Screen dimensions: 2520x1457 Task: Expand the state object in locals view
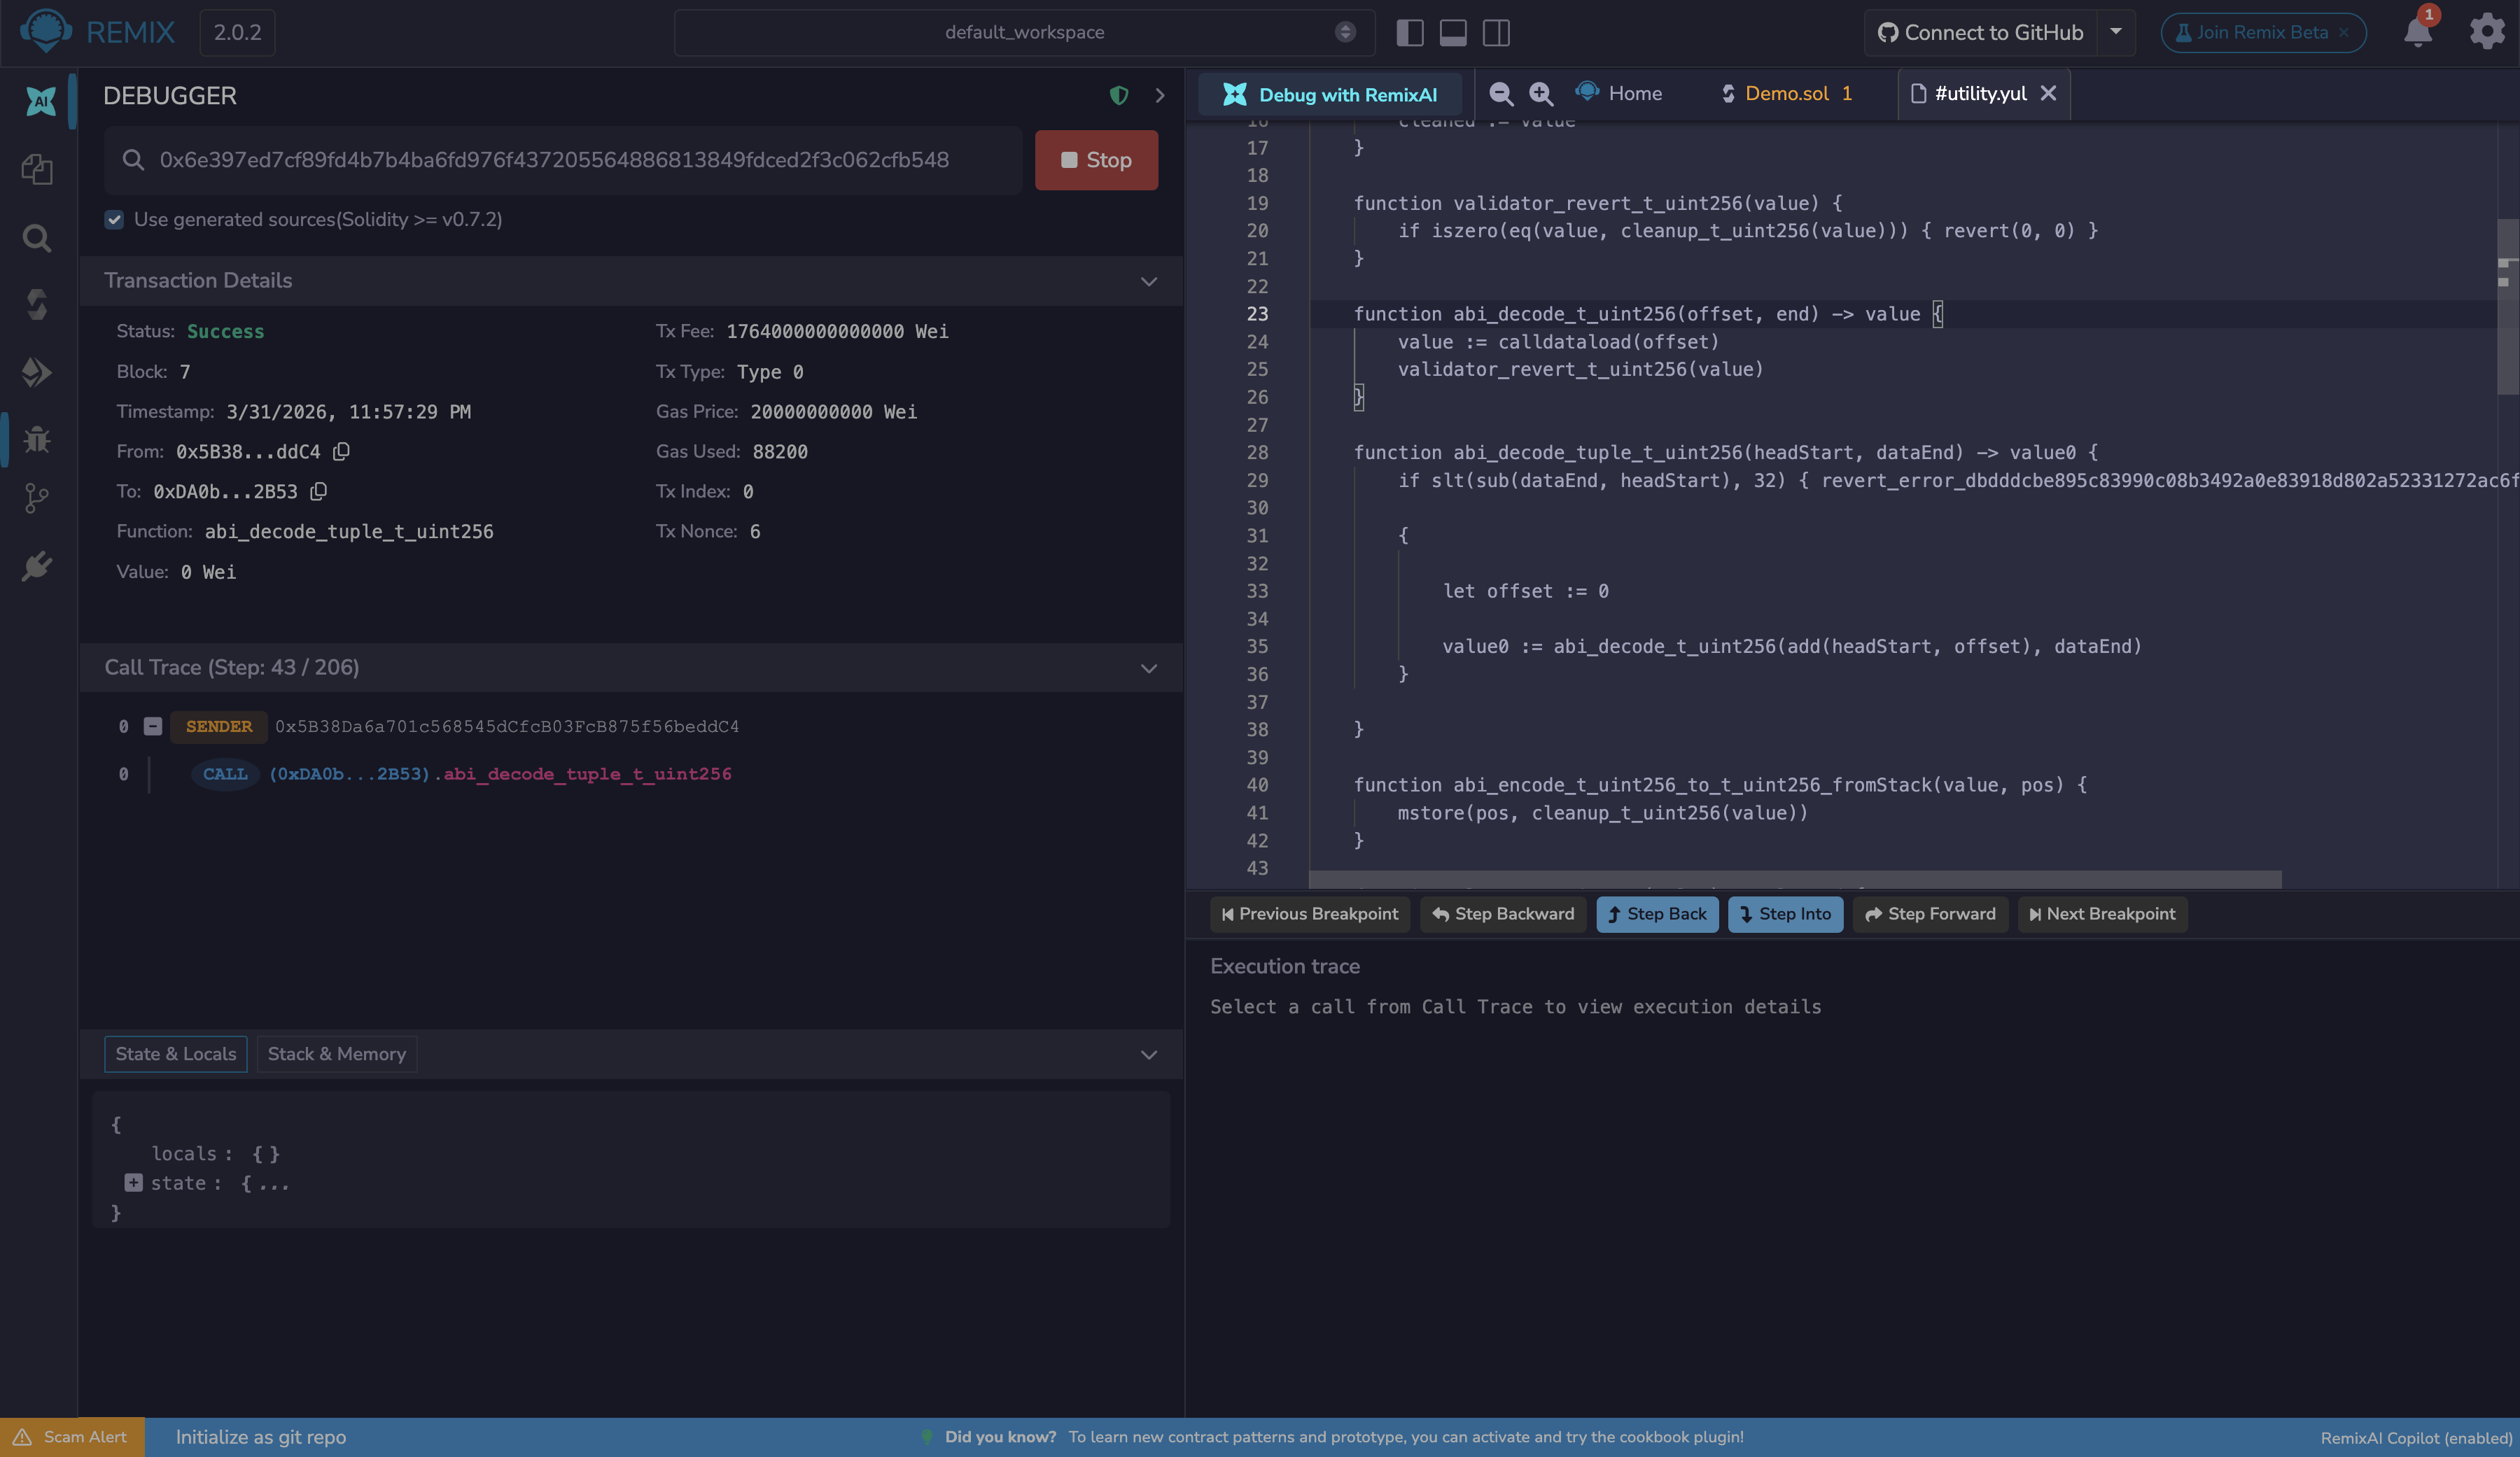133,1184
